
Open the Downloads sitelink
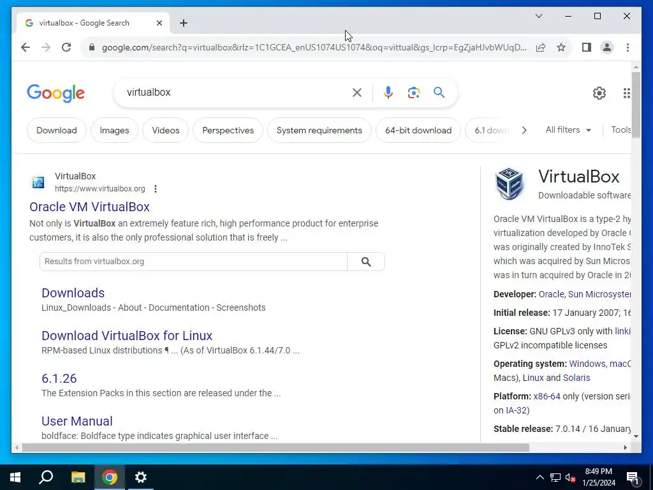(x=73, y=293)
